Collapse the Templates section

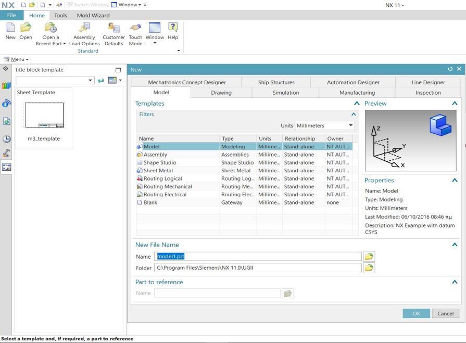click(357, 104)
